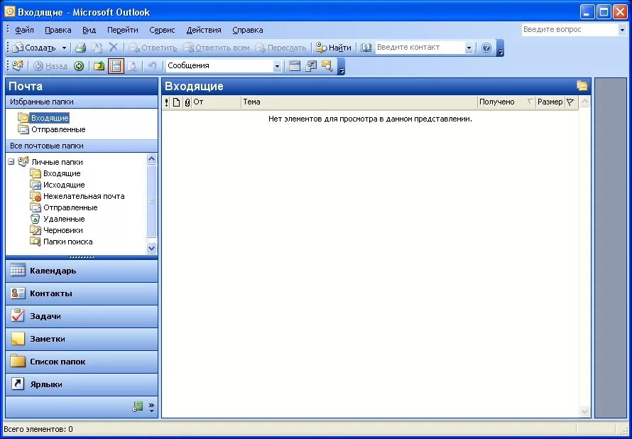Click the Group By Box icon
The image size is (632, 439).
pos(295,66)
